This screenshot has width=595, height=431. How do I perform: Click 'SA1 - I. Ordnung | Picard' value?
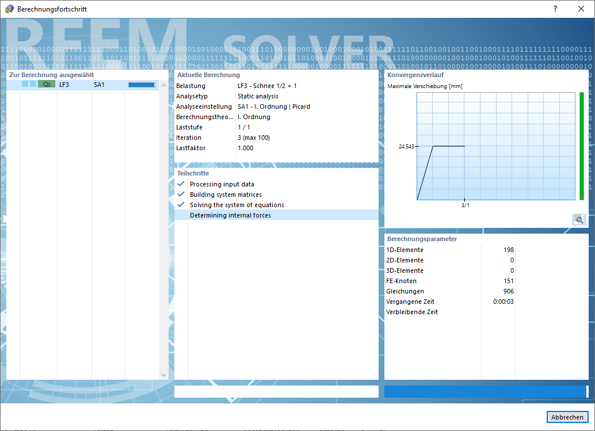[x=273, y=106]
